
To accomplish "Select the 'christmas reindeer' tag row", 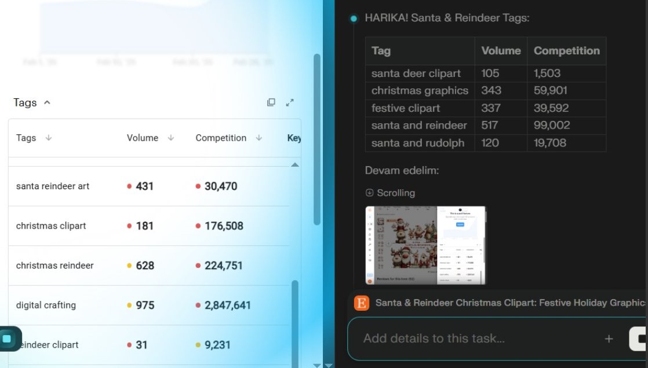I will click(x=149, y=266).
